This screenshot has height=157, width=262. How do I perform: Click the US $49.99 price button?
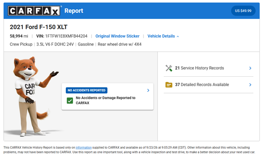[x=243, y=11]
